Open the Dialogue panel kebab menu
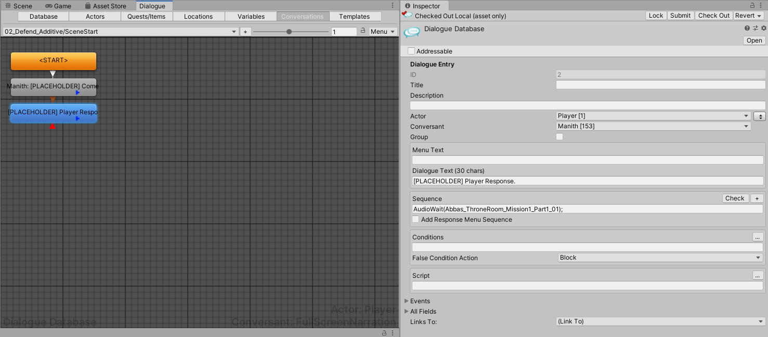The image size is (768, 337). click(393, 6)
